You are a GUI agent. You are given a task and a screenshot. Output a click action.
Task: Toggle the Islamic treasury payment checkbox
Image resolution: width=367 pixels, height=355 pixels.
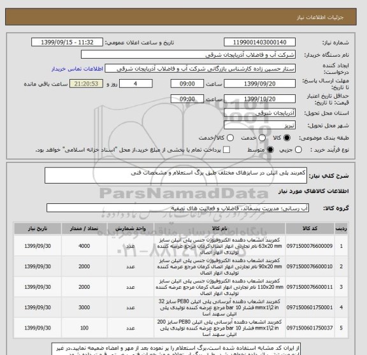click(x=226, y=150)
